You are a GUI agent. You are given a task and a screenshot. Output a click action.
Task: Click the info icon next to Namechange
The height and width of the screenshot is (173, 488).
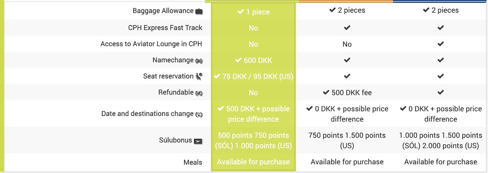[199, 61]
